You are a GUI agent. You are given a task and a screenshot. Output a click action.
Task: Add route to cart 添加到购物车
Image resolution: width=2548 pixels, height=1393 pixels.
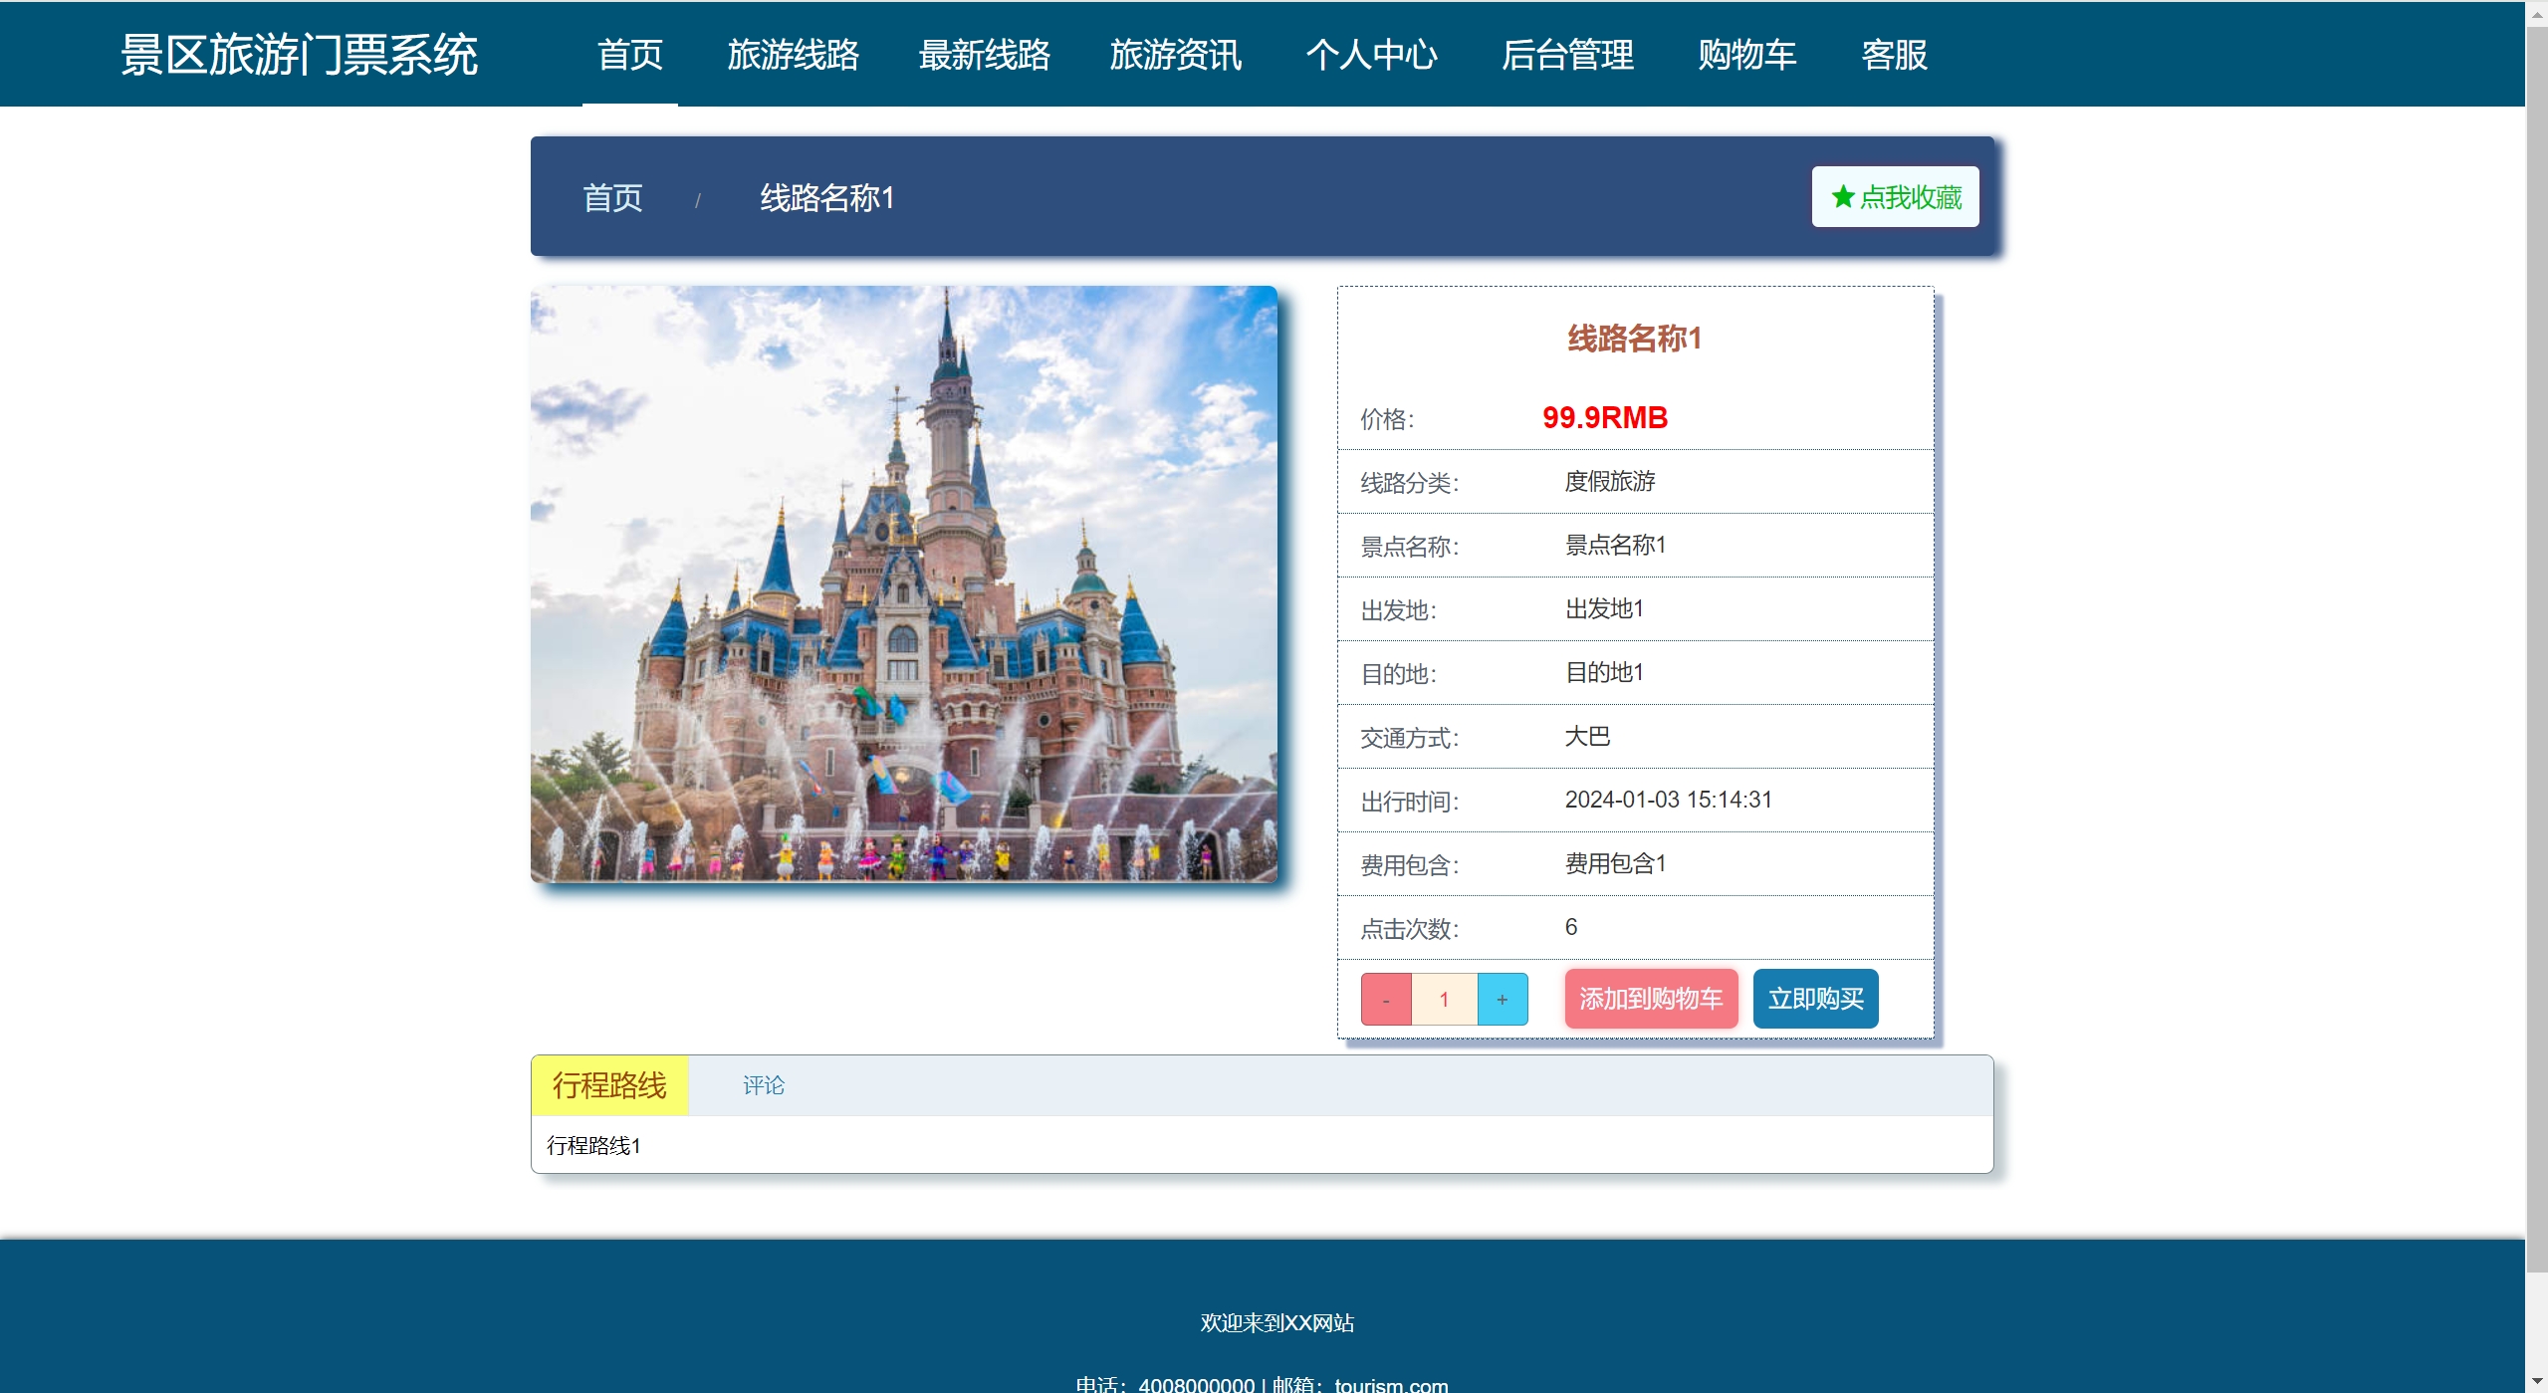click(1650, 999)
